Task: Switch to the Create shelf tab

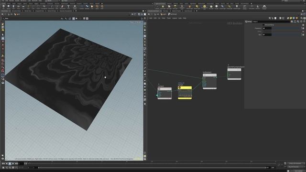Action: click(x=3, y=3)
